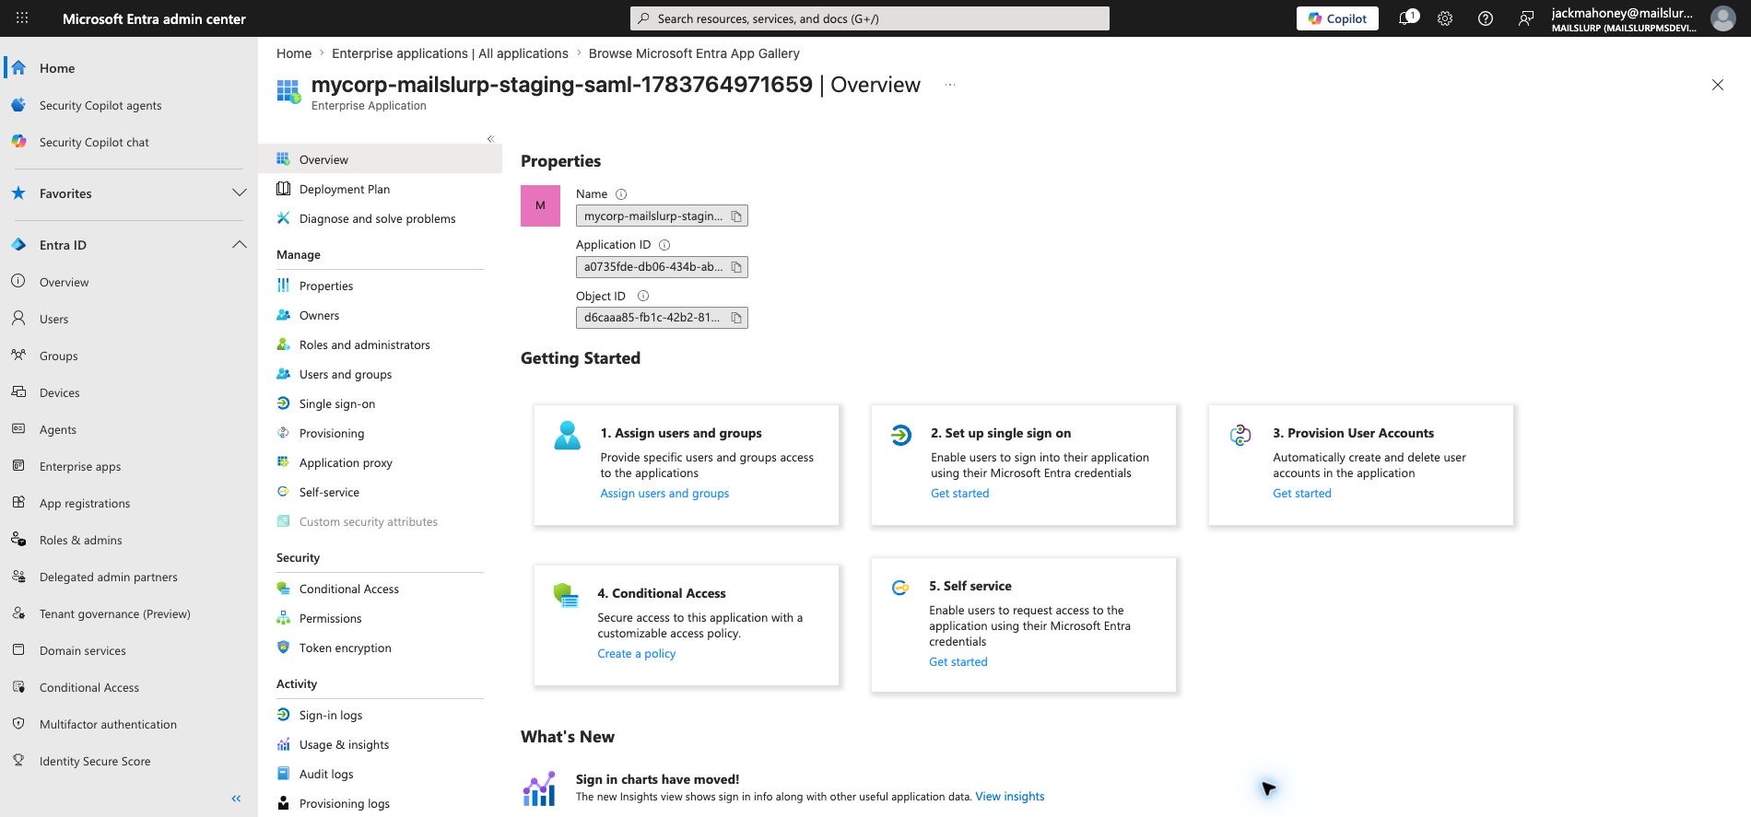1751x817 pixels.
Task: Click the search resources box
Action: [870, 18]
